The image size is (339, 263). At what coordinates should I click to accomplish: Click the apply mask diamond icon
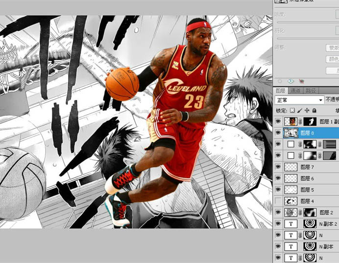point(291,81)
